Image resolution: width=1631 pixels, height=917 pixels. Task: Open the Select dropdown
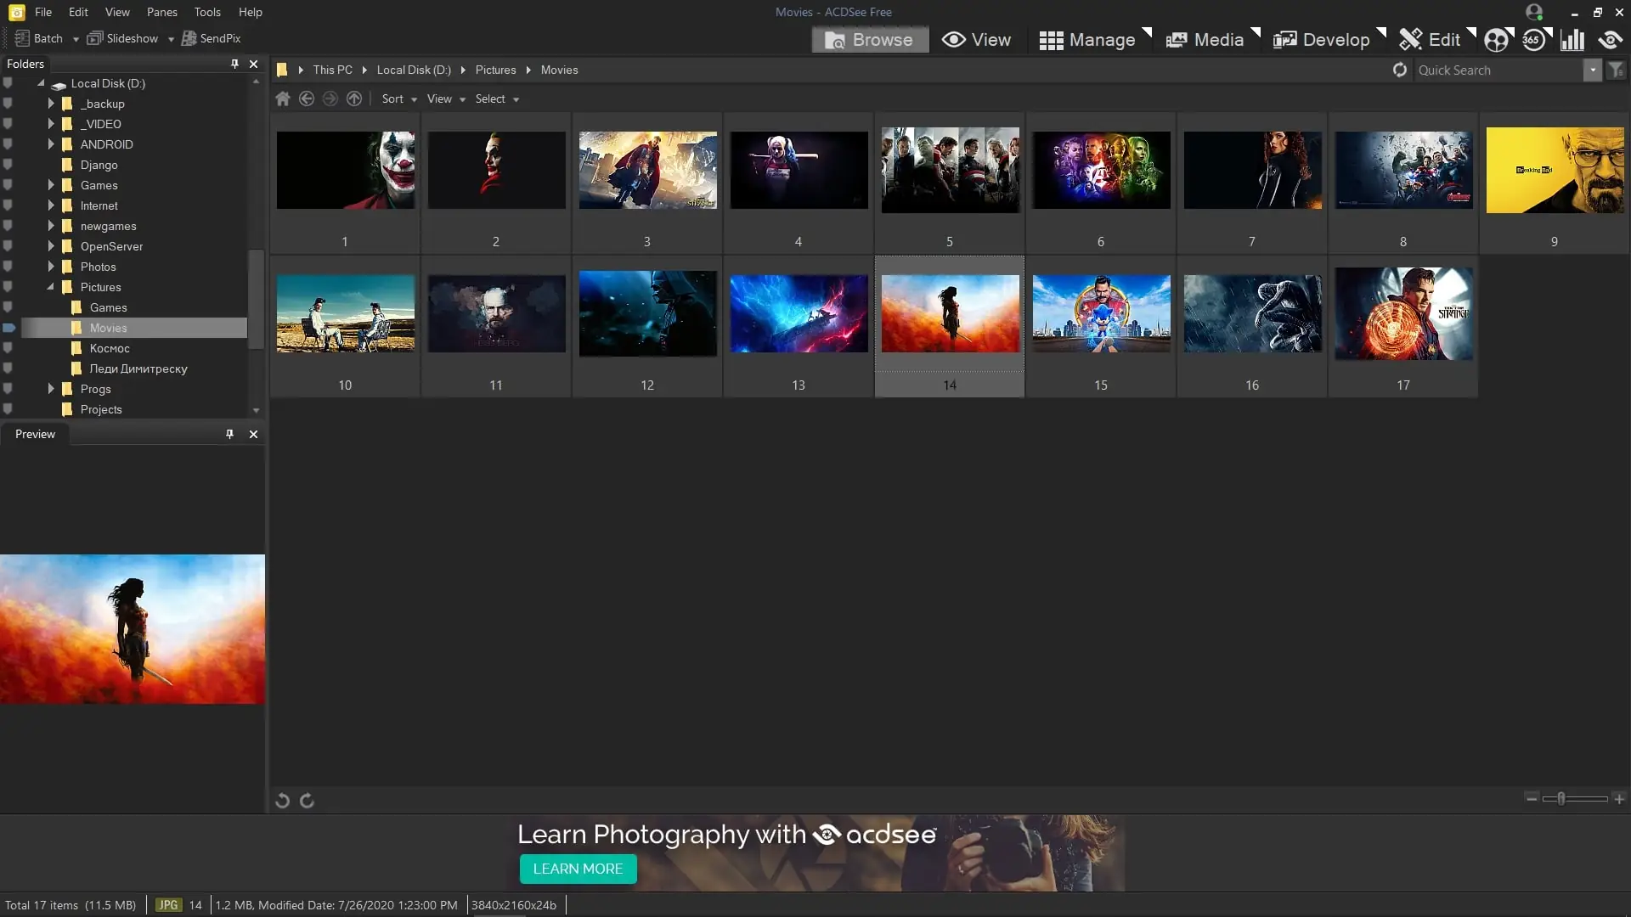(497, 98)
